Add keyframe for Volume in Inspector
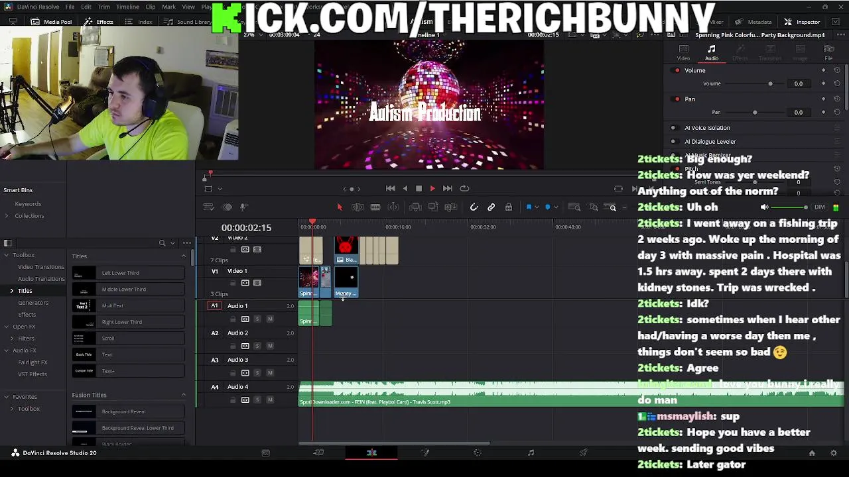849x477 pixels. (x=824, y=83)
